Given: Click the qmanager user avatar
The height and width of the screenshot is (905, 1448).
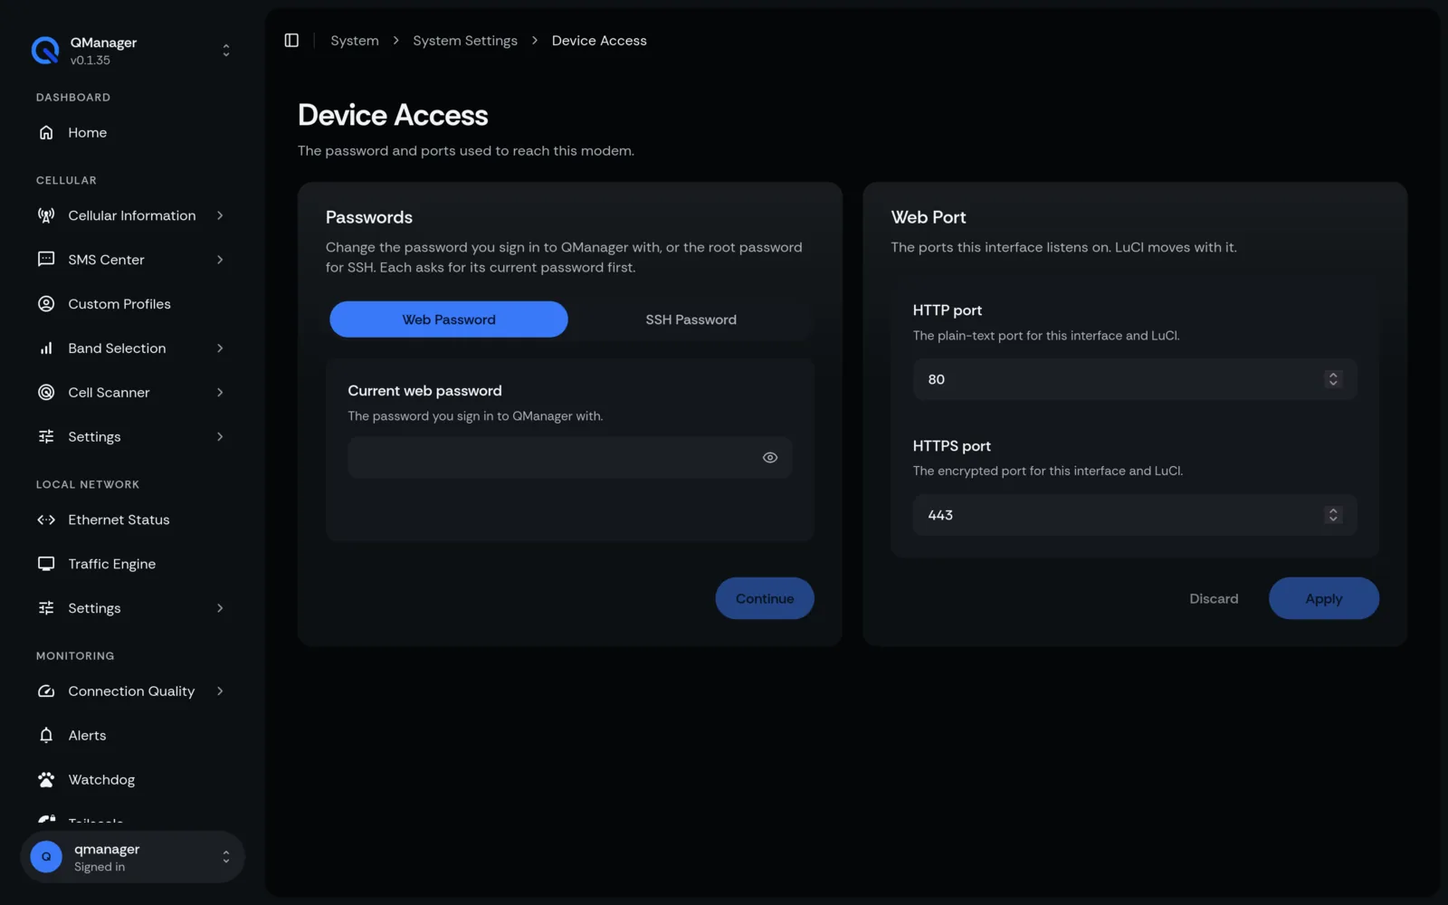Looking at the screenshot, I should click(46, 857).
